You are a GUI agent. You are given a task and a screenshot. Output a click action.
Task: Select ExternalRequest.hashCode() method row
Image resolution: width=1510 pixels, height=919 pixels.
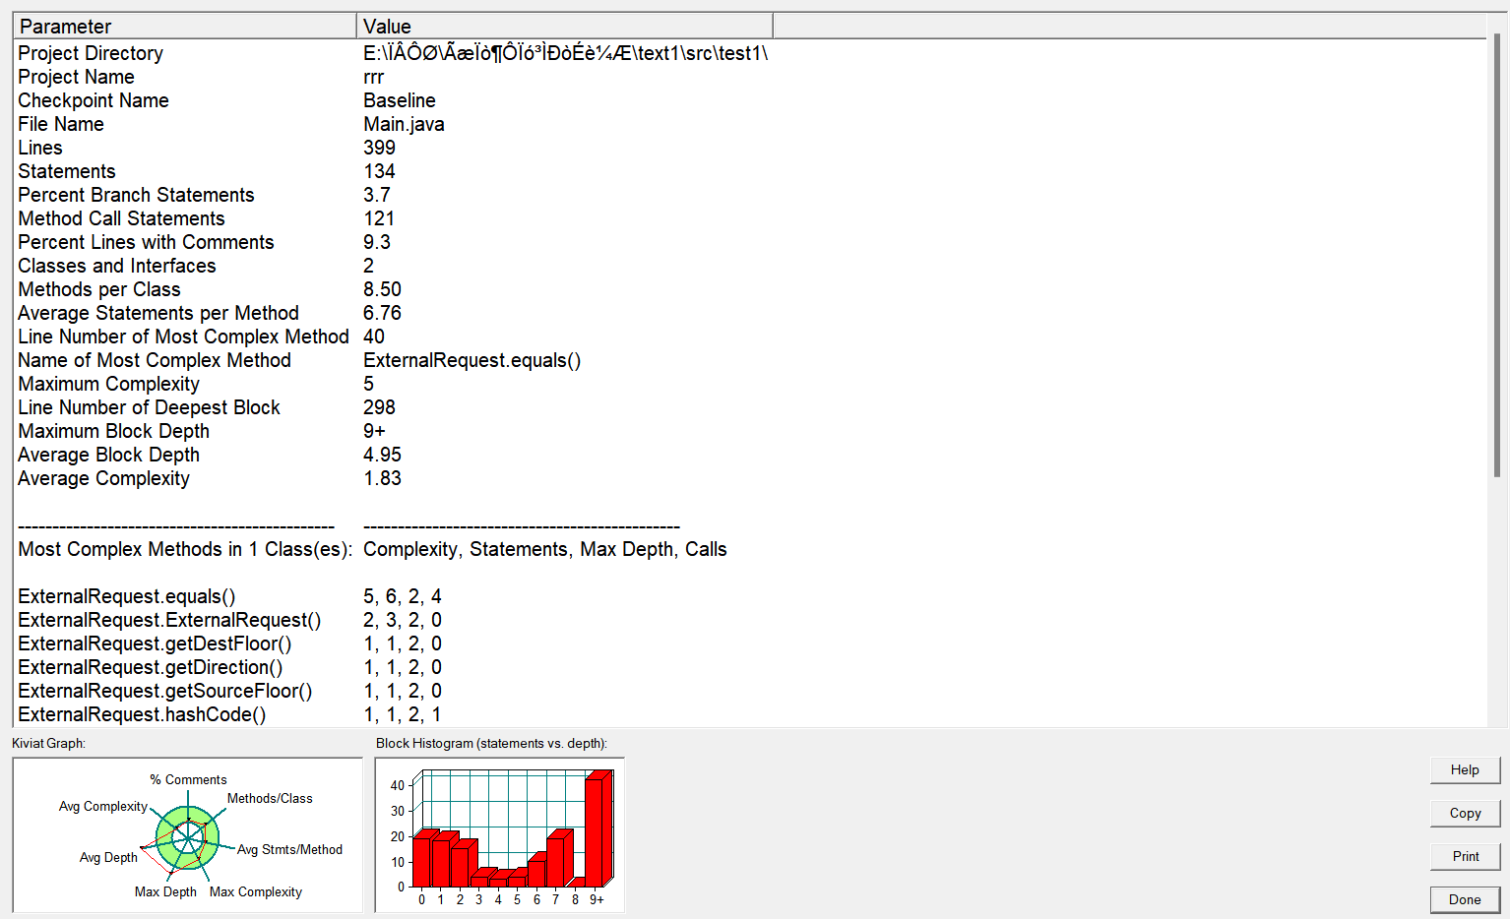click(750, 714)
